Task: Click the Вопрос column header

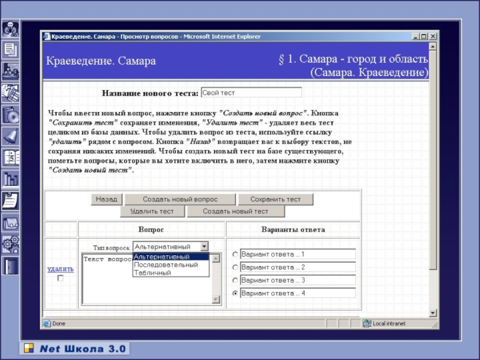Action: (x=151, y=230)
